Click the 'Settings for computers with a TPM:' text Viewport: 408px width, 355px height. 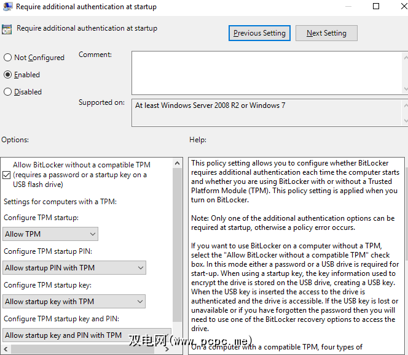coord(60,202)
